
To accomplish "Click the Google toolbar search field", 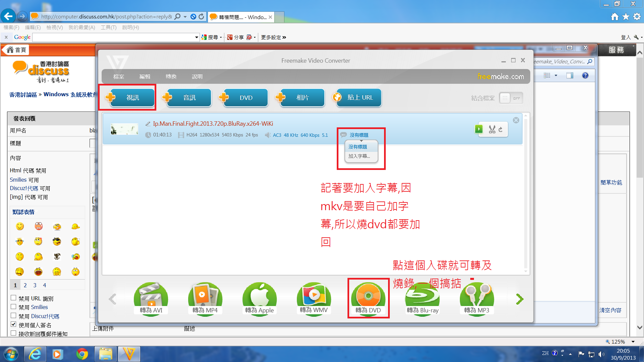I will coord(113,37).
